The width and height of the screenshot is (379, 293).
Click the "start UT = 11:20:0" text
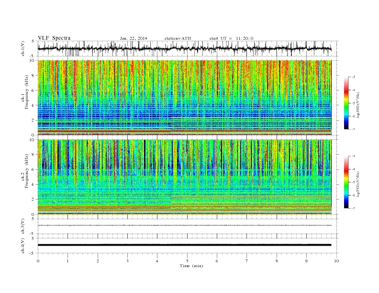point(231,38)
